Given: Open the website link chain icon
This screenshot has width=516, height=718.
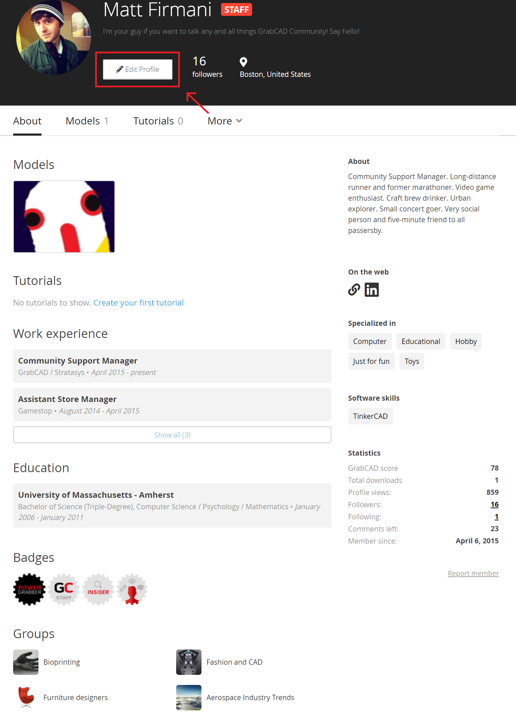Looking at the screenshot, I should click(x=354, y=290).
